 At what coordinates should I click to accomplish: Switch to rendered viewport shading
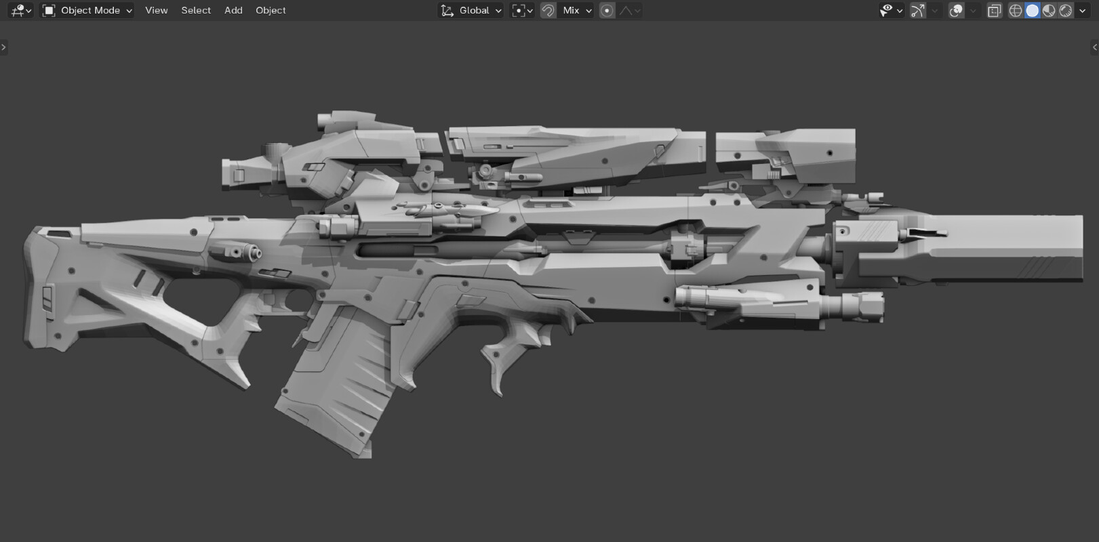(1066, 10)
